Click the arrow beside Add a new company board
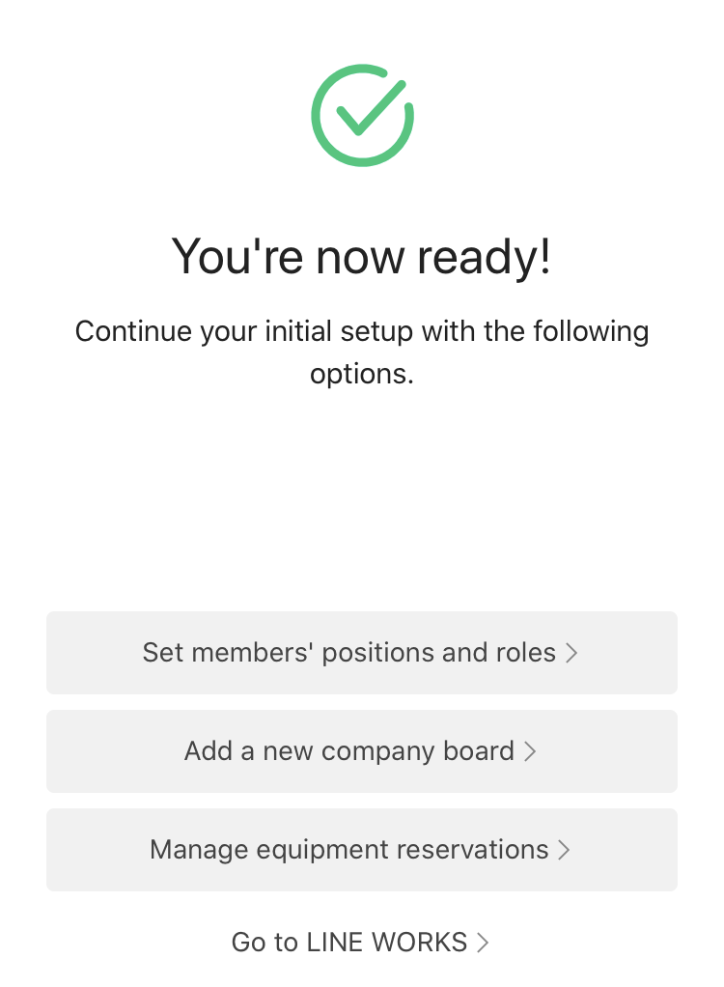This screenshot has width=724, height=987. (529, 752)
